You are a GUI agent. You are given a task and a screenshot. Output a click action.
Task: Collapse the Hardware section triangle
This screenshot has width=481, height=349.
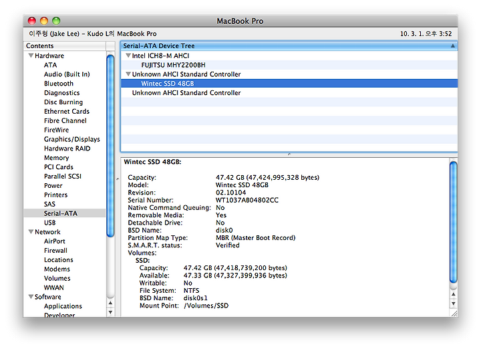pos(31,55)
